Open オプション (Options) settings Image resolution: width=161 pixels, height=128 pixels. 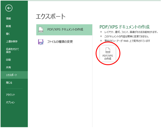[10, 102]
